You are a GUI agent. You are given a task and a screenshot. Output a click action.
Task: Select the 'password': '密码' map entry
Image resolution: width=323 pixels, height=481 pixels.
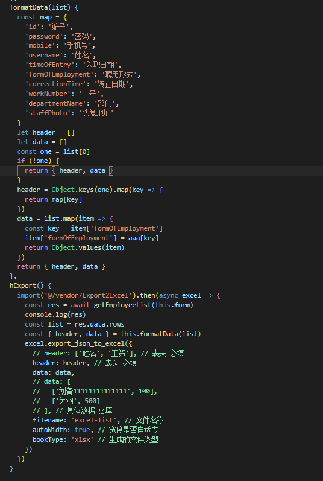click(x=60, y=36)
